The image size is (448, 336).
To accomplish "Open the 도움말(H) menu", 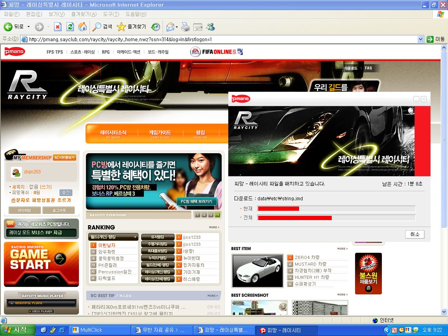I will (x=136, y=14).
